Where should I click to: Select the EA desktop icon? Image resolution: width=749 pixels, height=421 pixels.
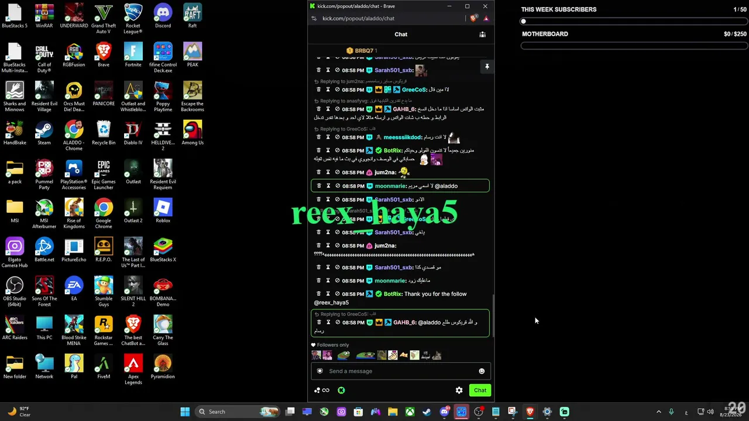(x=74, y=289)
